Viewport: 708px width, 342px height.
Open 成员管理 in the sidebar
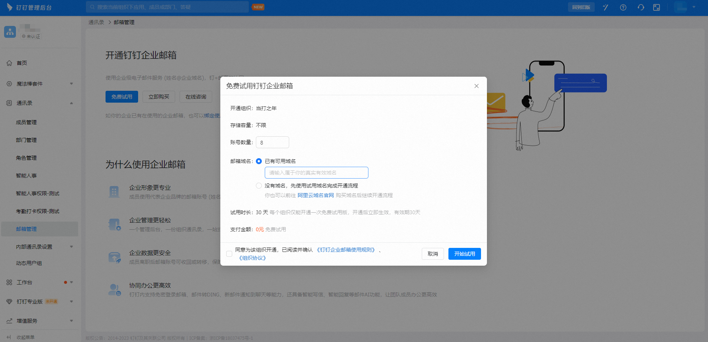(x=26, y=122)
